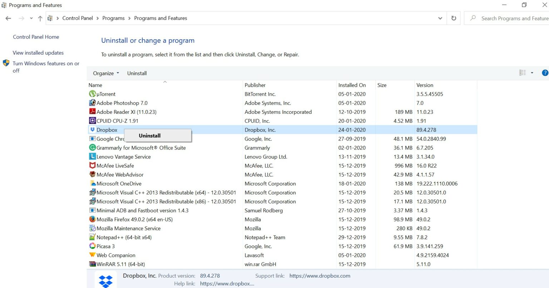
Task: Click the µTorrent application icon
Action: point(91,94)
